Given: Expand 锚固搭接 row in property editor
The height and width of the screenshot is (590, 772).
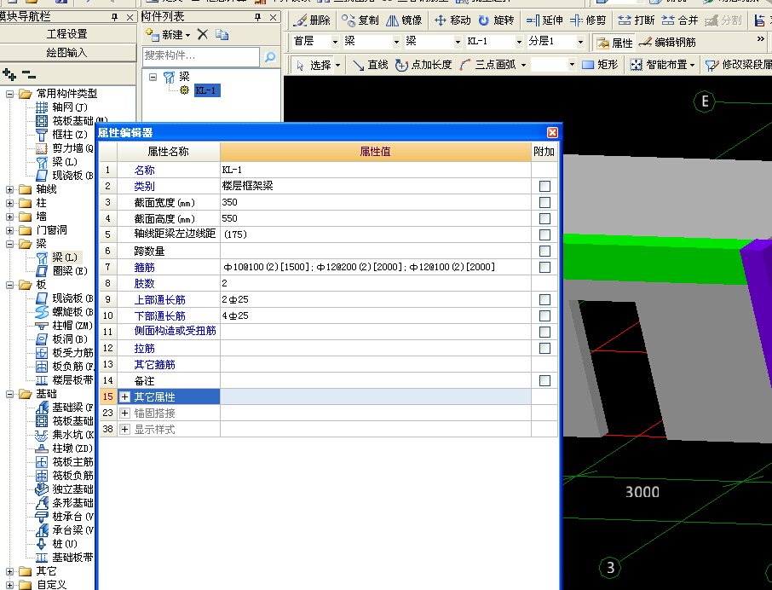Looking at the screenshot, I should click(125, 414).
